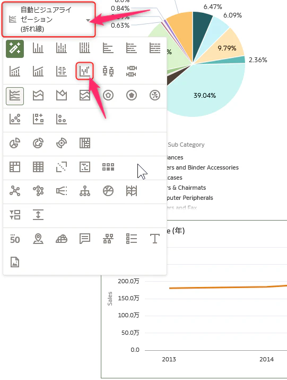Viewport: 287px width, 380px height.
Task: Choose the horizontal stacked bar chart type
Action: tap(132, 48)
